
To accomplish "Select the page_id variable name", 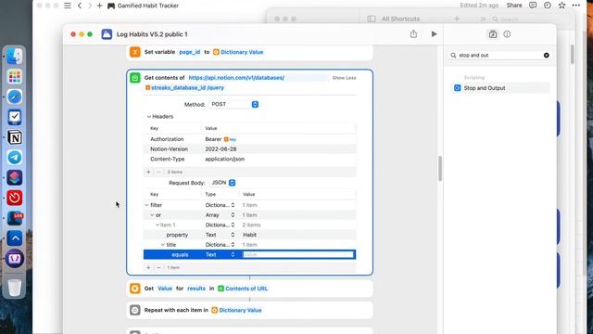I will pos(189,52).
